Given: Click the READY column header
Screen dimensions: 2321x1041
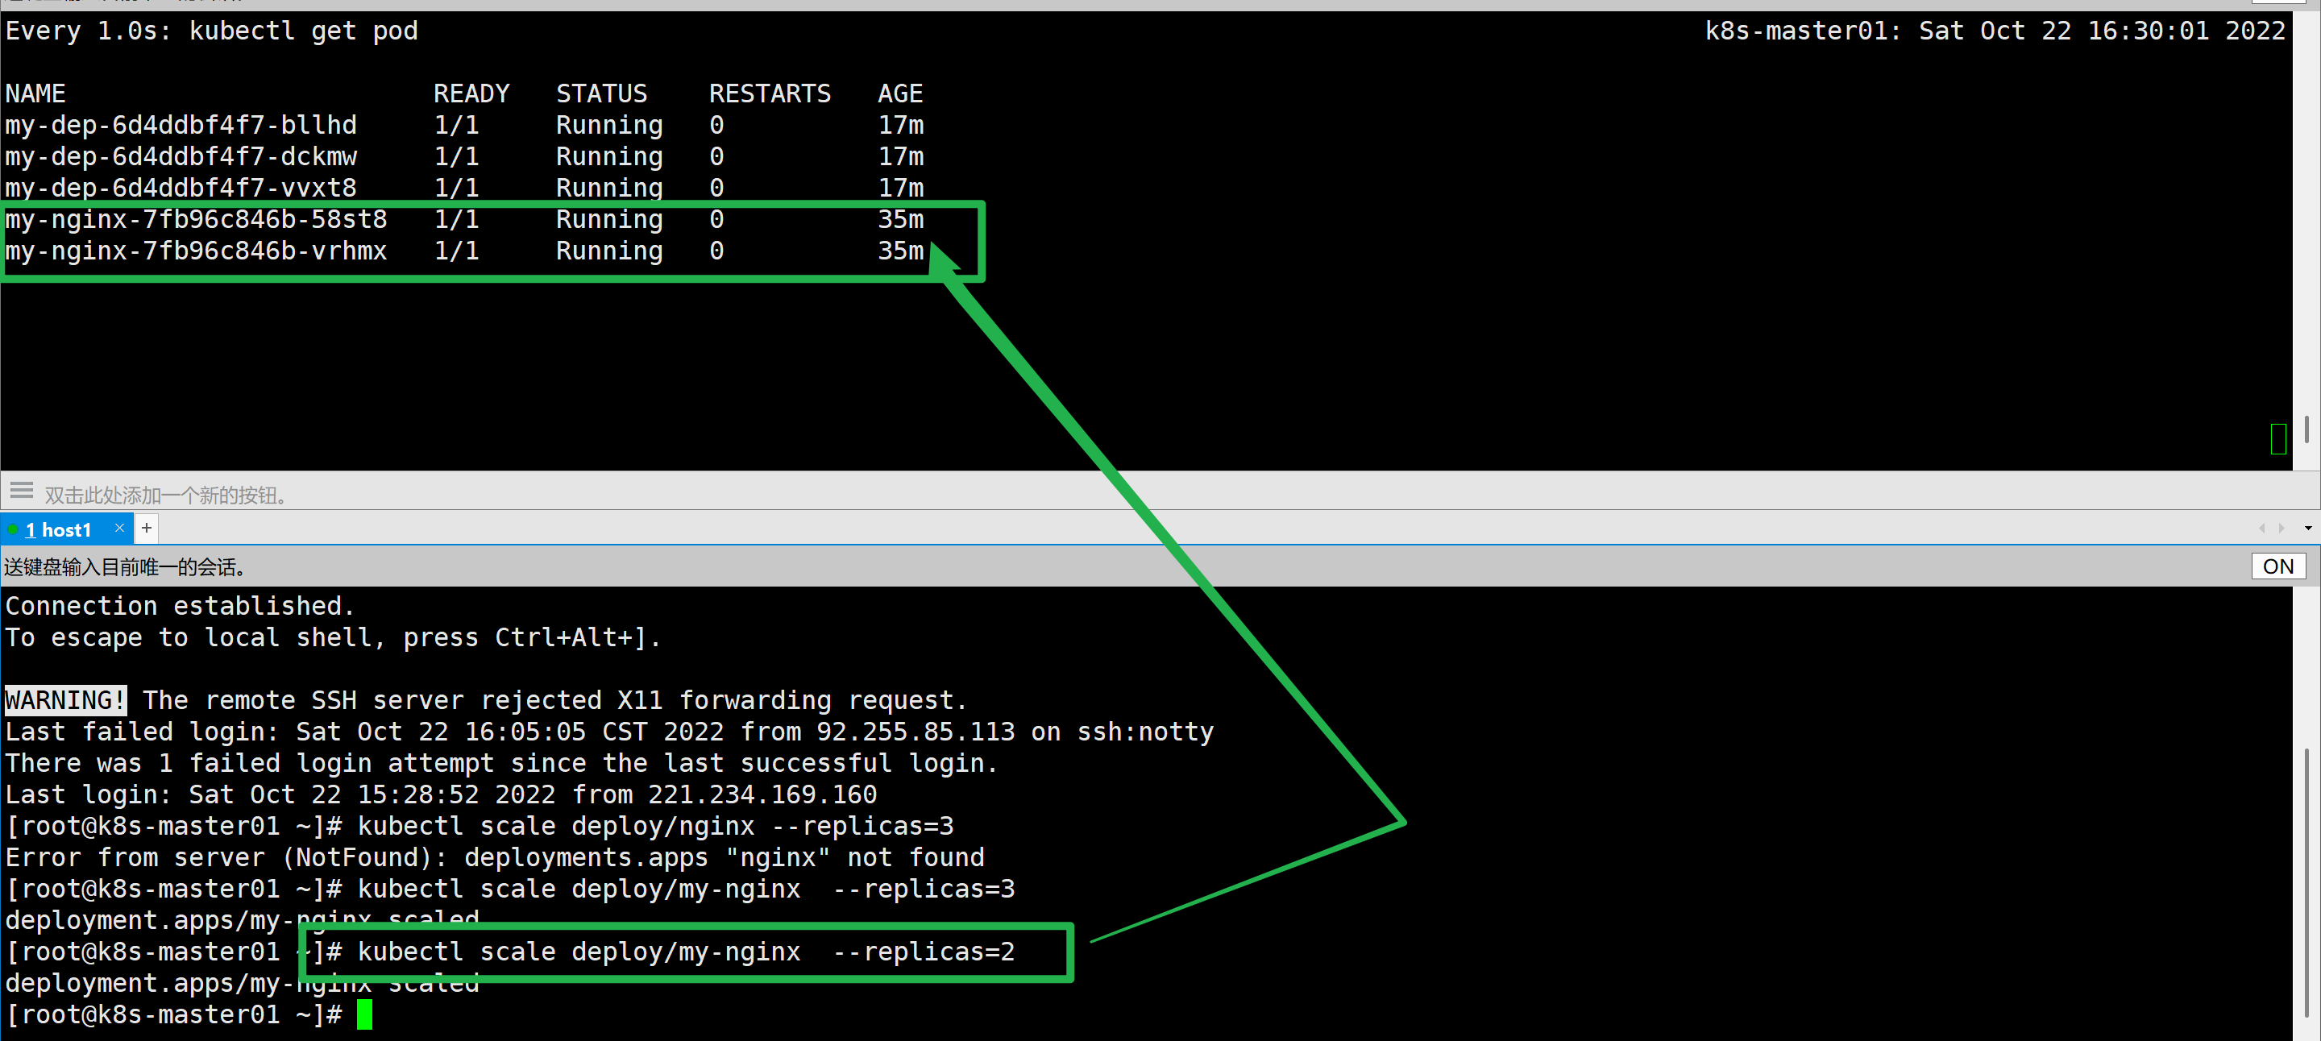Looking at the screenshot, I should tap(471, 93).
